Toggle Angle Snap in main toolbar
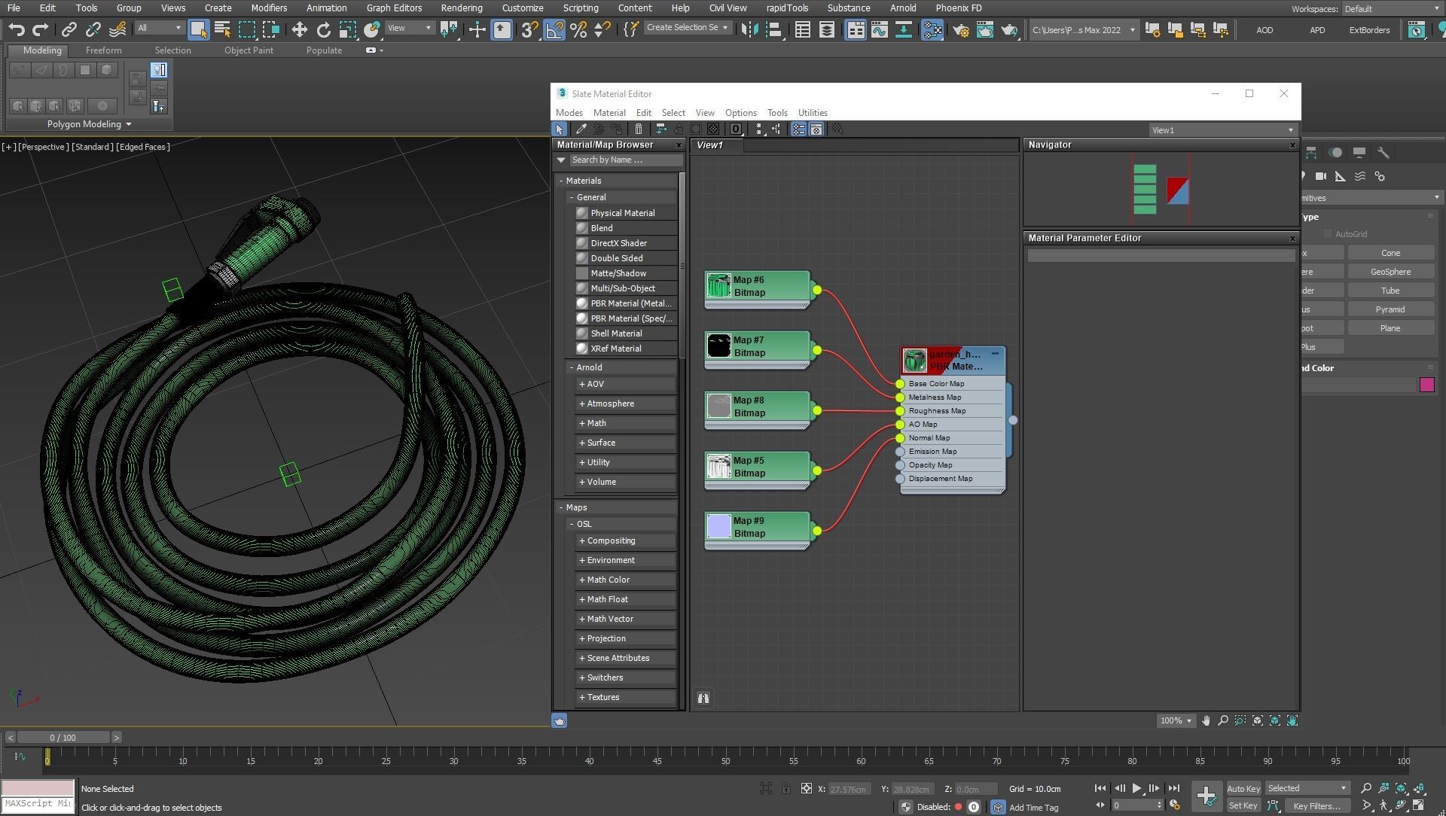Screen dimensions: 1446x816 click(554, 29)
